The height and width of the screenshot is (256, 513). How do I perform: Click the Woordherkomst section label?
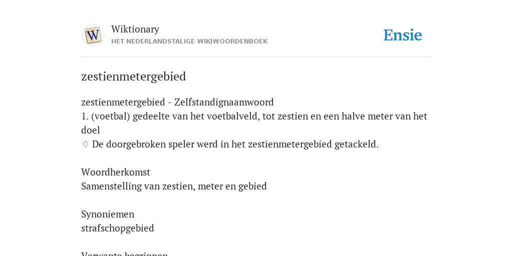[116, 172]
